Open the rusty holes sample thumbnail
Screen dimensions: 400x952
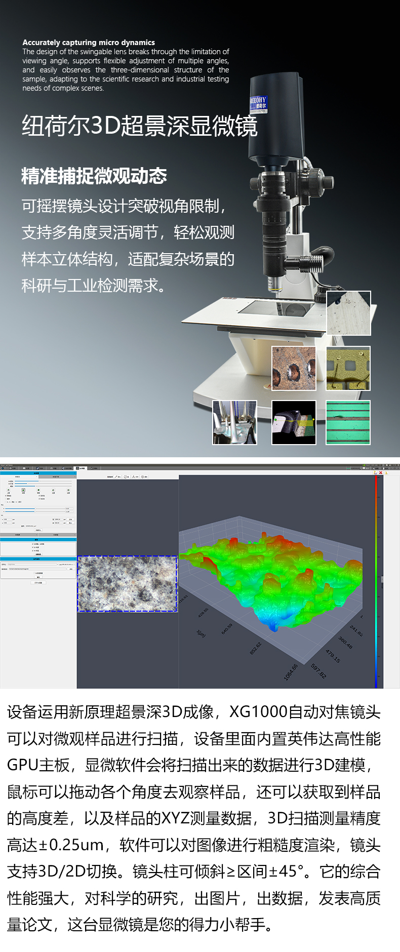pos(294,368)
